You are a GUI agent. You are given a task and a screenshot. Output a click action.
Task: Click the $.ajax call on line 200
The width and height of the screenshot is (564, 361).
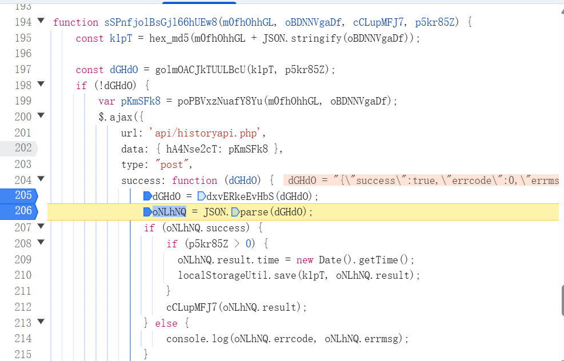pyautogui.click(x=115, y=117)
